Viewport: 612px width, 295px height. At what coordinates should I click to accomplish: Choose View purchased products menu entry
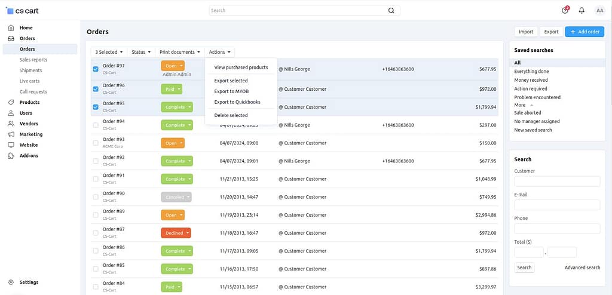pyautogui.click(x=241, y=67)
